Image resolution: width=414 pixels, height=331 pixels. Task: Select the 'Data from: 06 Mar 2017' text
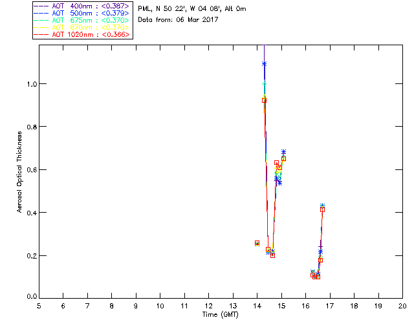point(178,20)
